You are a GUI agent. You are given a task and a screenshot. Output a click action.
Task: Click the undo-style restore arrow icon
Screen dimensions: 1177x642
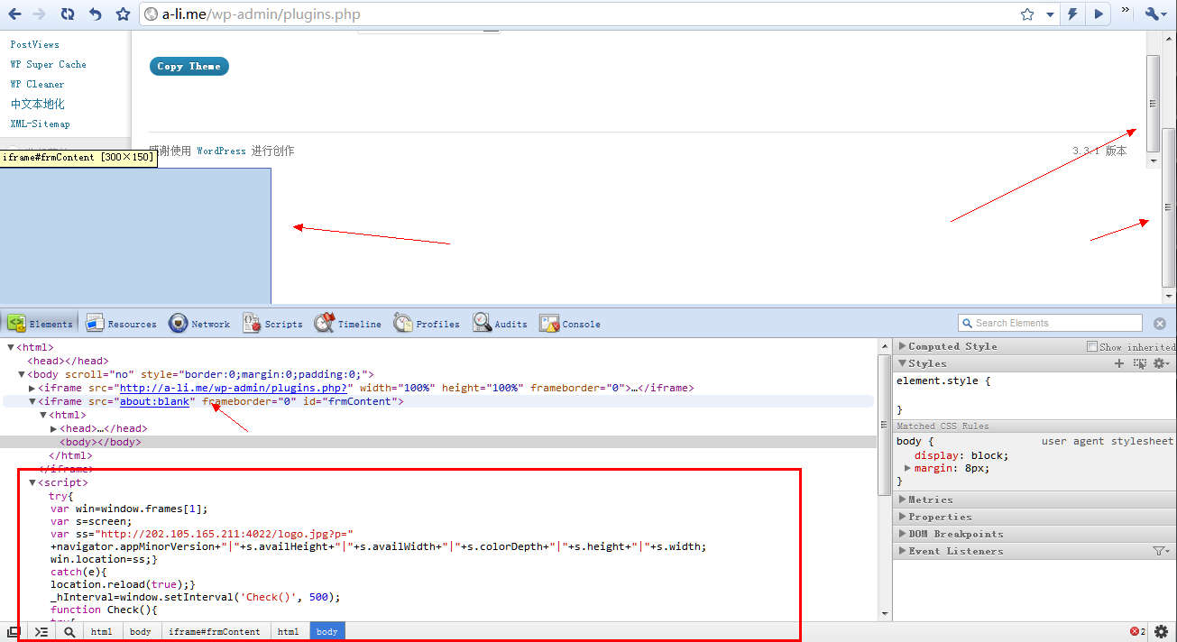tap(96, 14)
